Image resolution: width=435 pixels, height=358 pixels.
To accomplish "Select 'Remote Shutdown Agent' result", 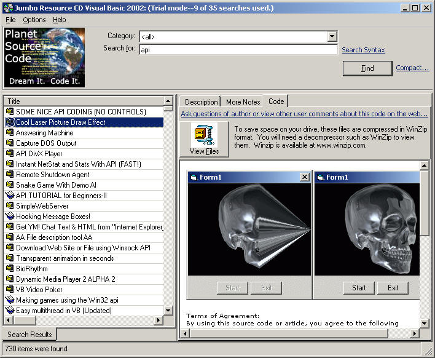I will (x=84, y=175).
